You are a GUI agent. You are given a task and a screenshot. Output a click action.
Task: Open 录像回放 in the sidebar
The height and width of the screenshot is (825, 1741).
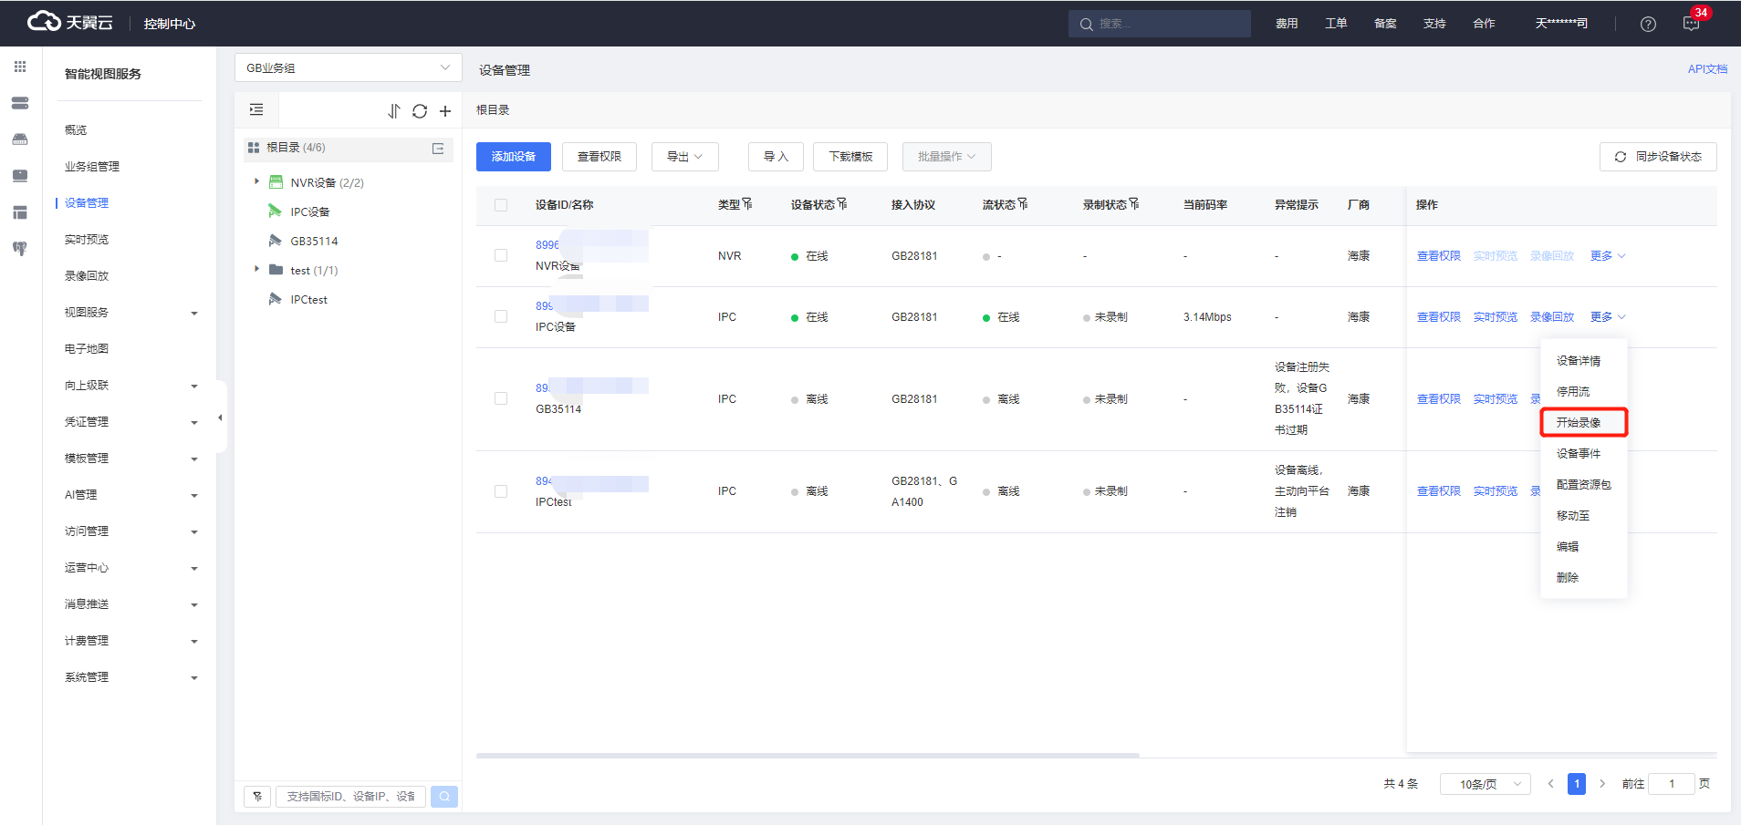[87, 276]
